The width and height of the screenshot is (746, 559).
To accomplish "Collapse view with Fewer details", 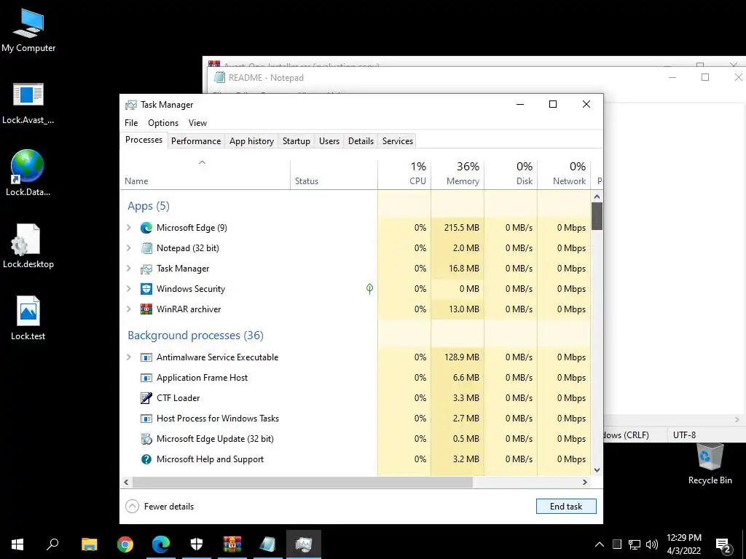I will pos(160,507).
